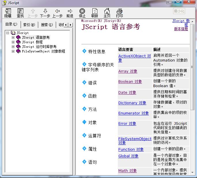The height and width of the screenshot is (178, 197).
Task: Expand the JScript 教程 tree node
Action: tap(13, 42)
